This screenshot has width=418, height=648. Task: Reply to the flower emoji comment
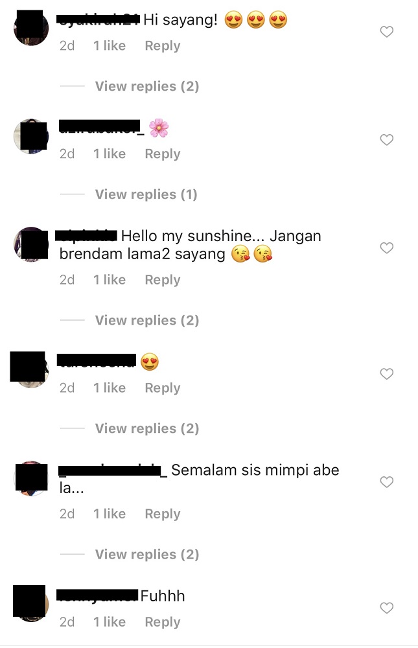[x=163, y=154]
